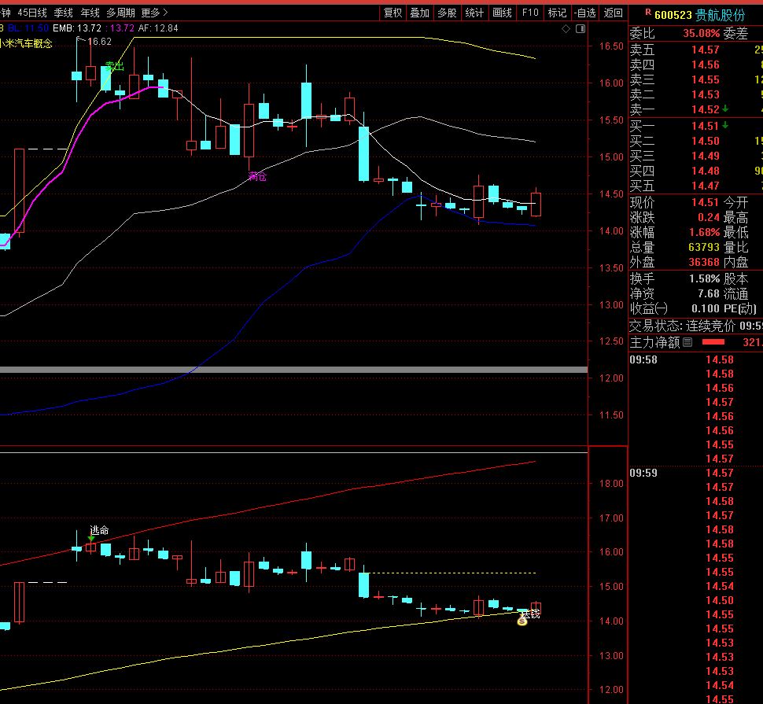Click the 换手 value 1.58%
This screenshot has width=763, height=704.
tap(704, 278)
